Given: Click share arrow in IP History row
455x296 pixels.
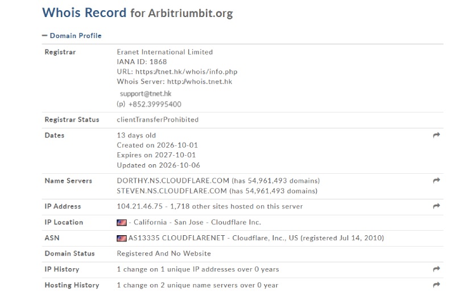Looking at the screenshot, I should tap(436, 269).
